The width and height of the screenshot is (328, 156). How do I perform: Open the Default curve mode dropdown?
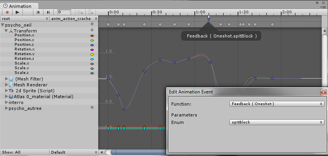tap(73, 152)
